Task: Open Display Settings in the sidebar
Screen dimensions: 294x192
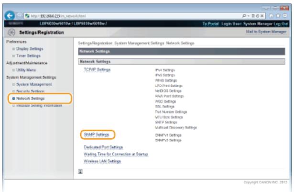Action: click(x=30, y=49)
